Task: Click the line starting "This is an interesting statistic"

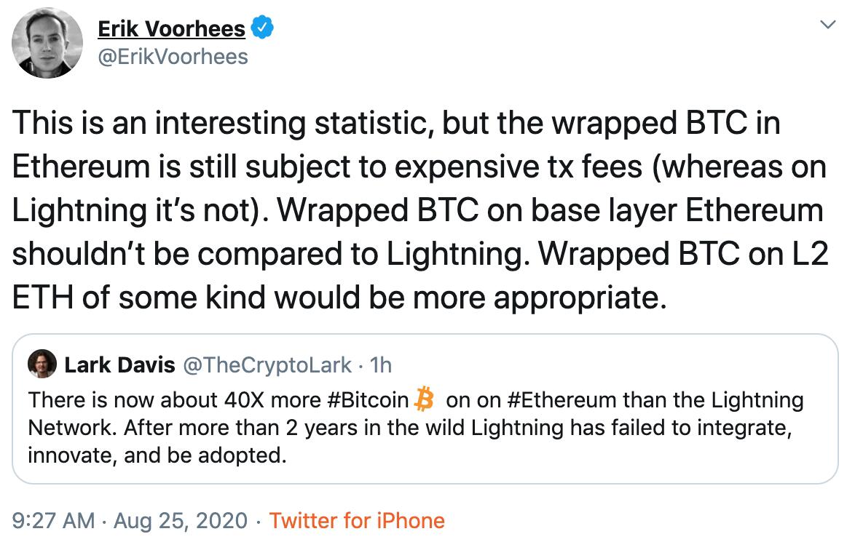Action: [397, 123]
